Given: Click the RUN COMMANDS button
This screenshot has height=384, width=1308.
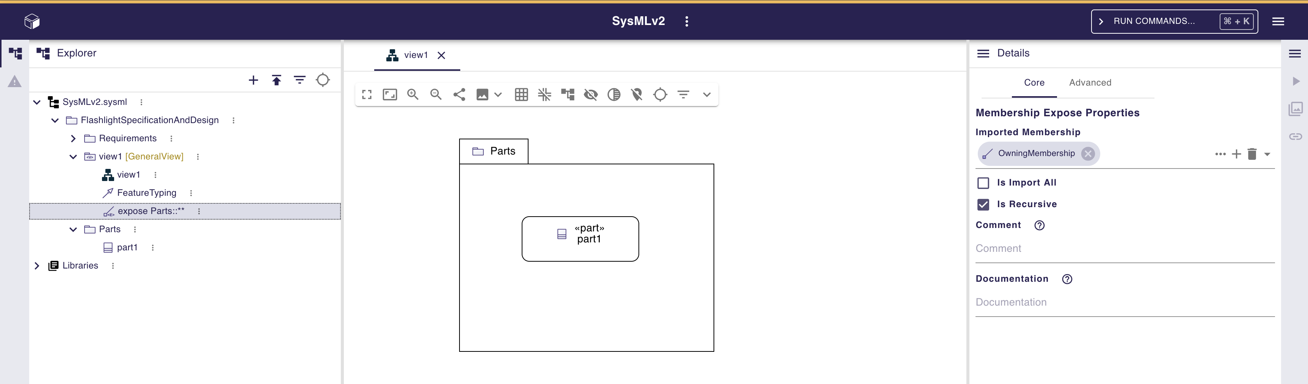Looking at the screenshot, I should 1153,21.
